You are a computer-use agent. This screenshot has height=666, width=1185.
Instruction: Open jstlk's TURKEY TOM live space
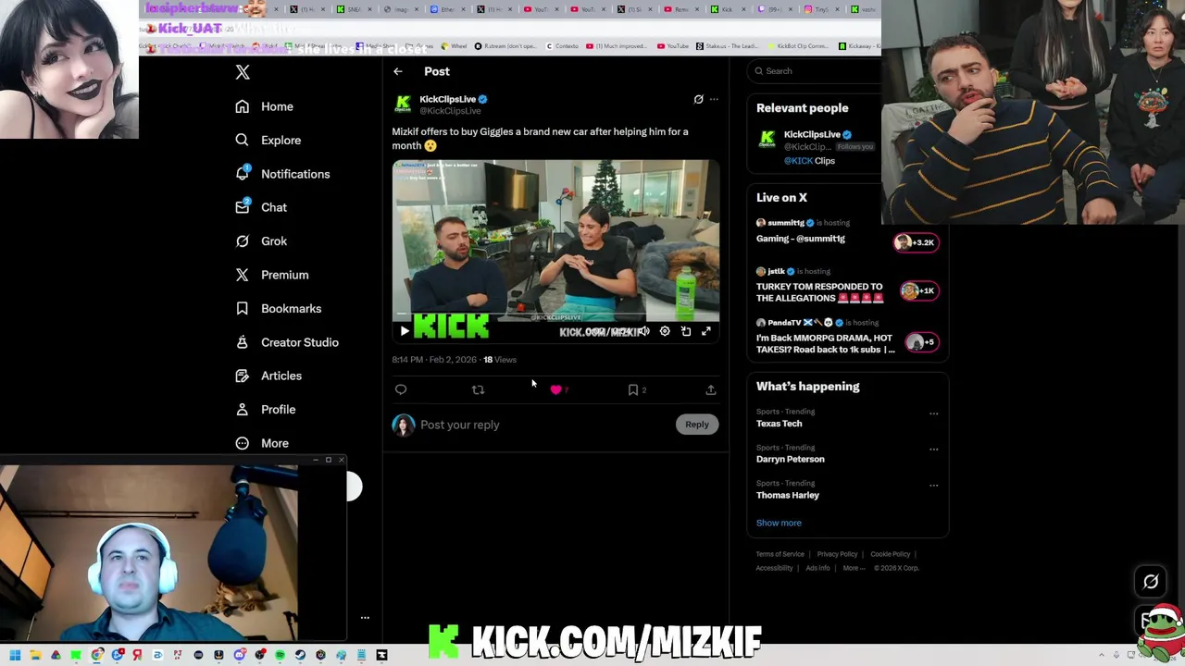pos(819,292)
